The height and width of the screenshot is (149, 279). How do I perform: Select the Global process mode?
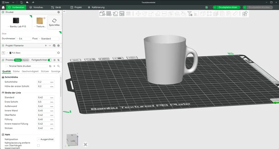(18, 60)
